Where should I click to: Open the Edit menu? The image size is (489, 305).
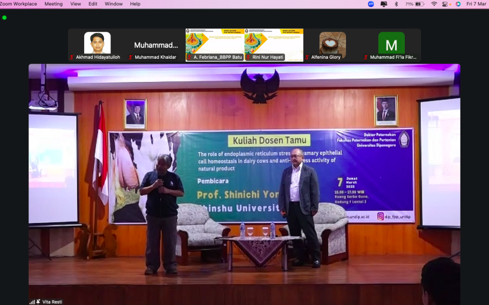click(93, 4)
